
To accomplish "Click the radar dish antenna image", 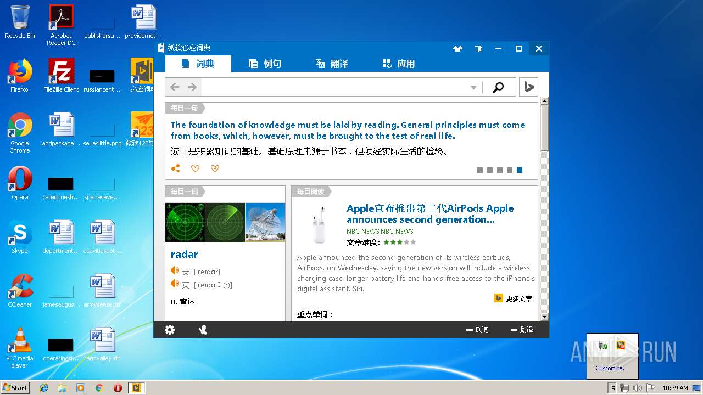I will (265, 222).
